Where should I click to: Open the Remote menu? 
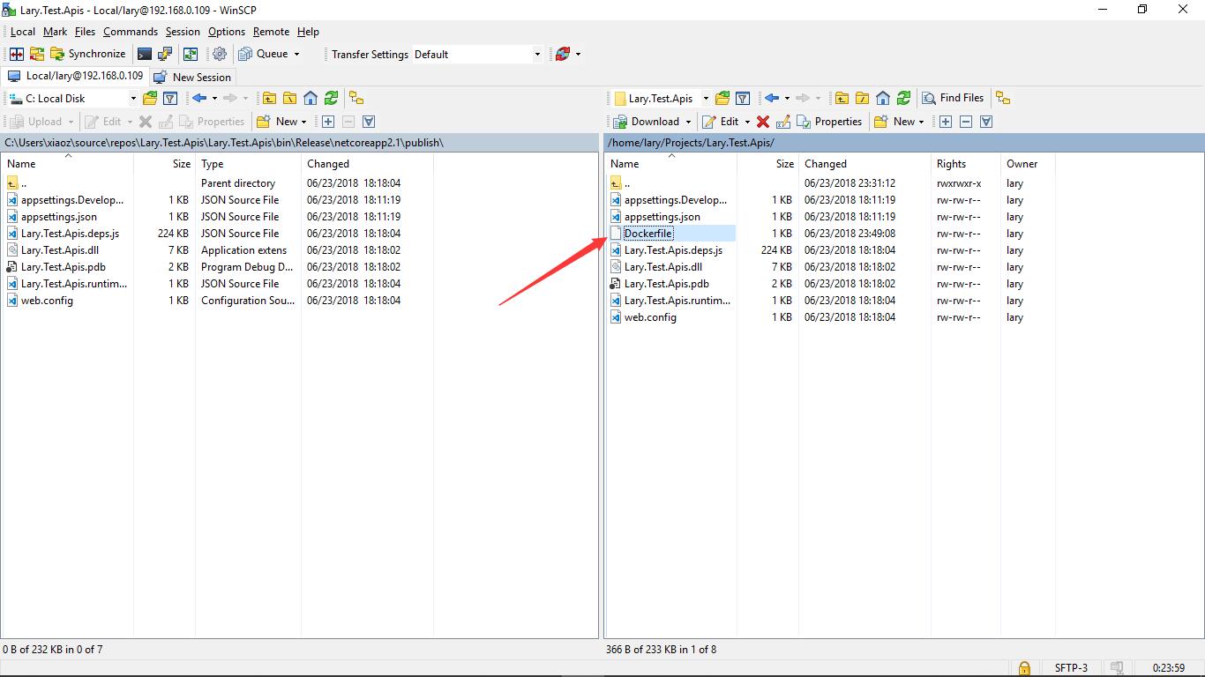pyautogui.click(x=271, y=32)
